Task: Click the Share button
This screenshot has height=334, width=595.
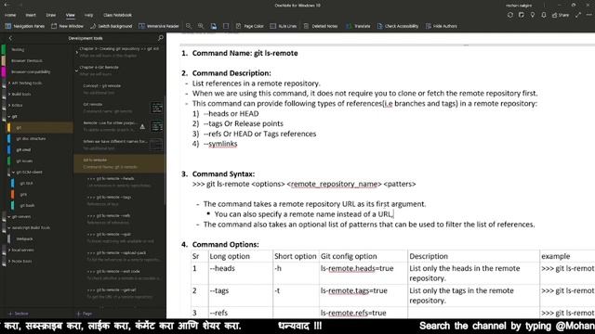Action: tap(561, 15)
